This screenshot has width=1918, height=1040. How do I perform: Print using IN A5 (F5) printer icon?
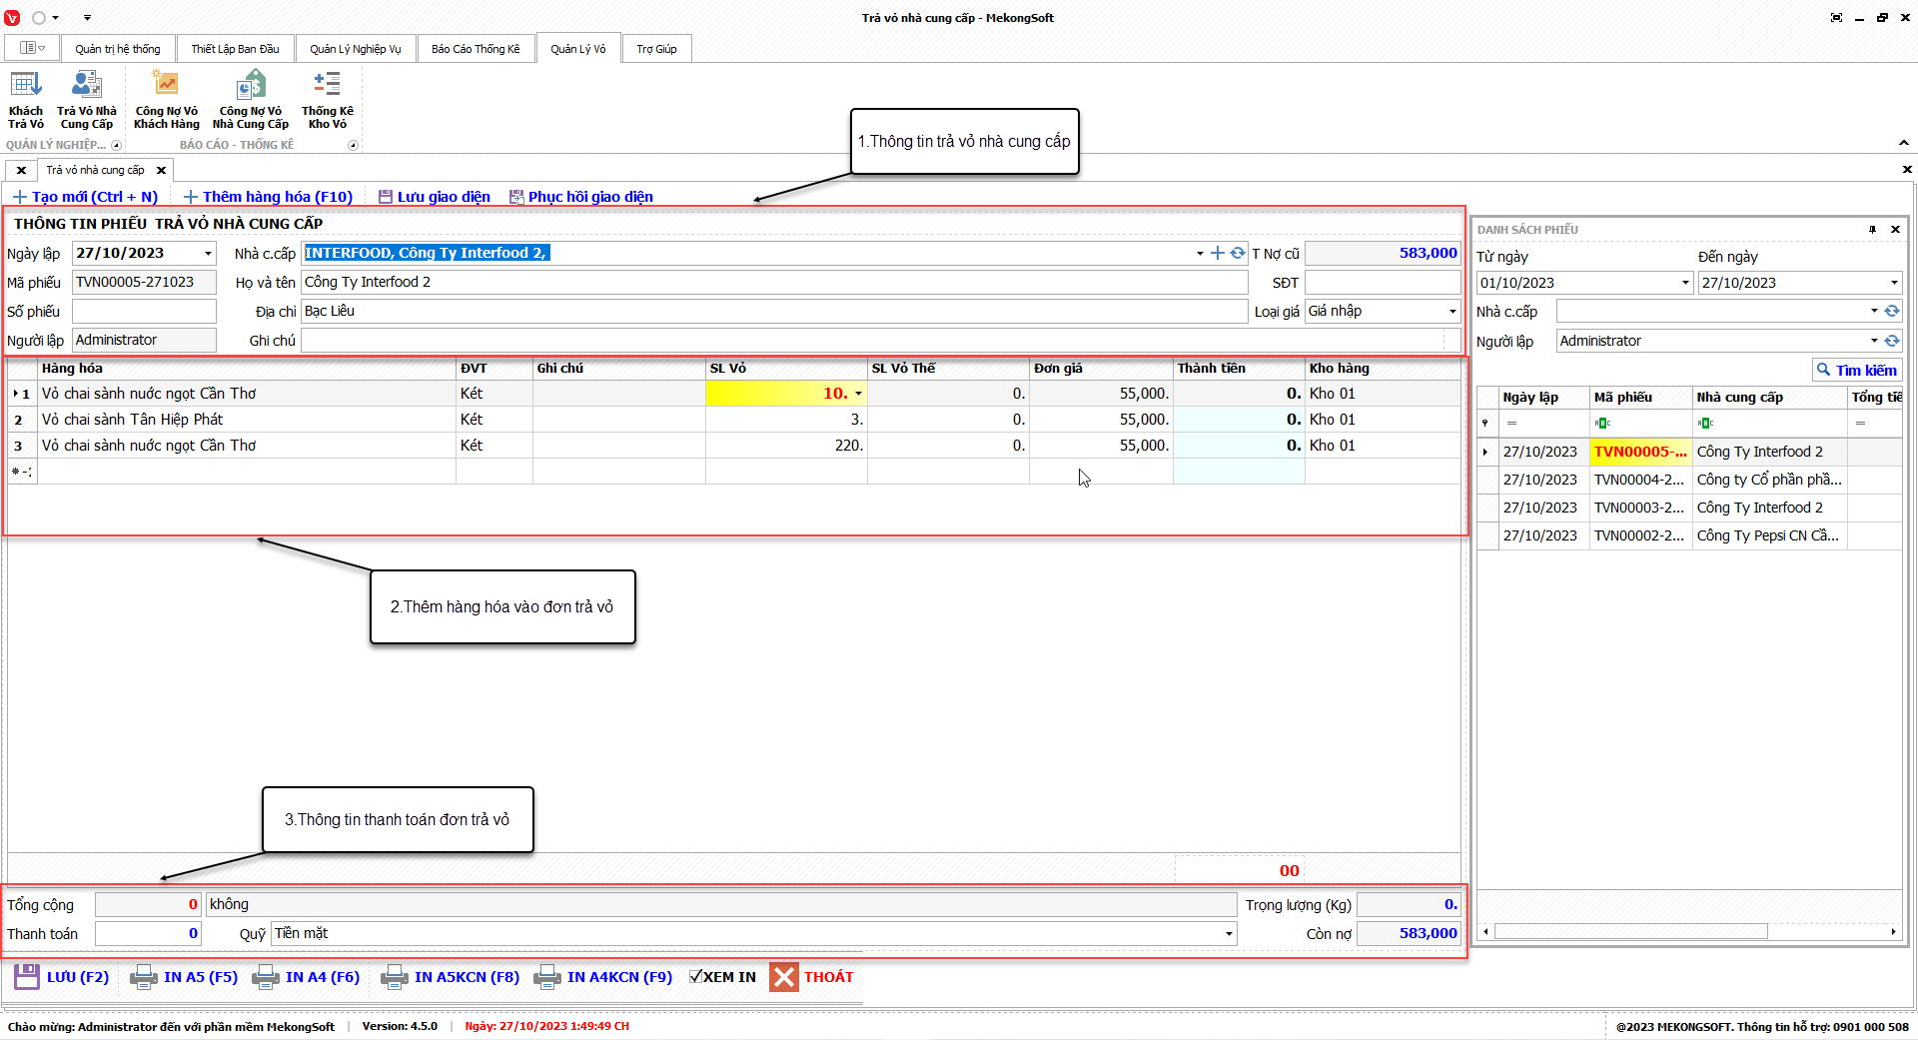coord(144,977)
